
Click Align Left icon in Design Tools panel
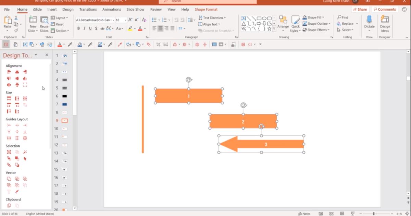9,72
